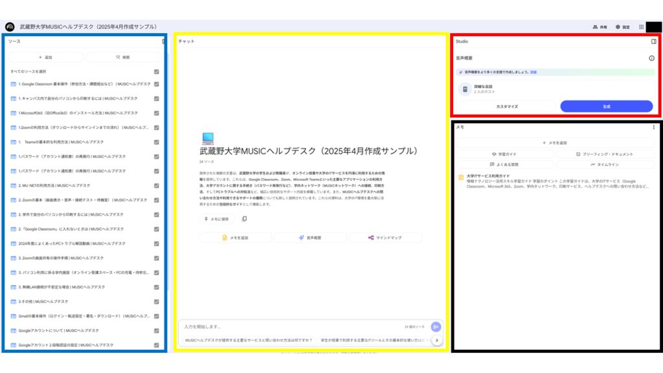Viewport: 663px width, 373px height.
Task: Click the source icon for Googleアカウントについて
Action: tap(13, 331)
